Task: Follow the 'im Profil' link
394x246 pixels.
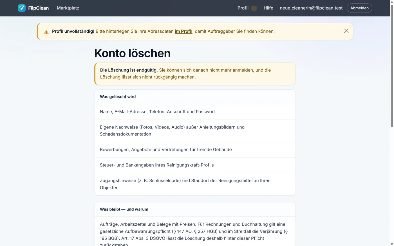Action: click(183, 31)
